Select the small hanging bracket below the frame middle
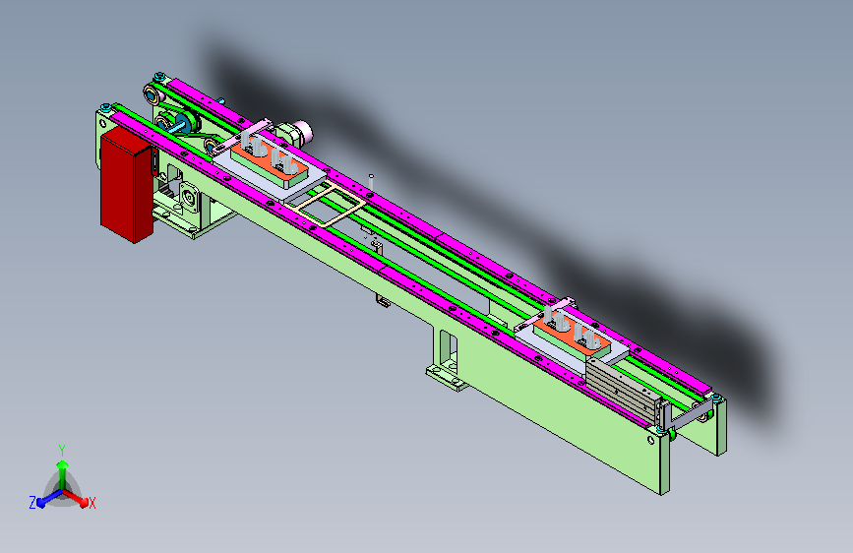Screen dimensions: 853x553 pos(383,300)
